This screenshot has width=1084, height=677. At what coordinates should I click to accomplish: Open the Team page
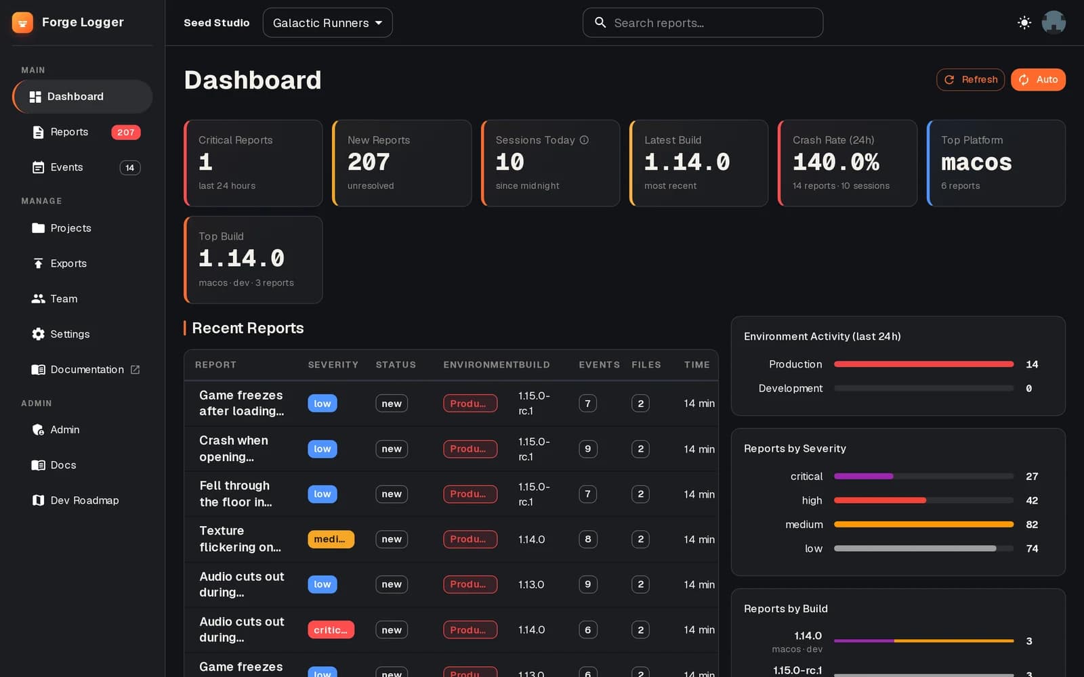coord(82,299)
